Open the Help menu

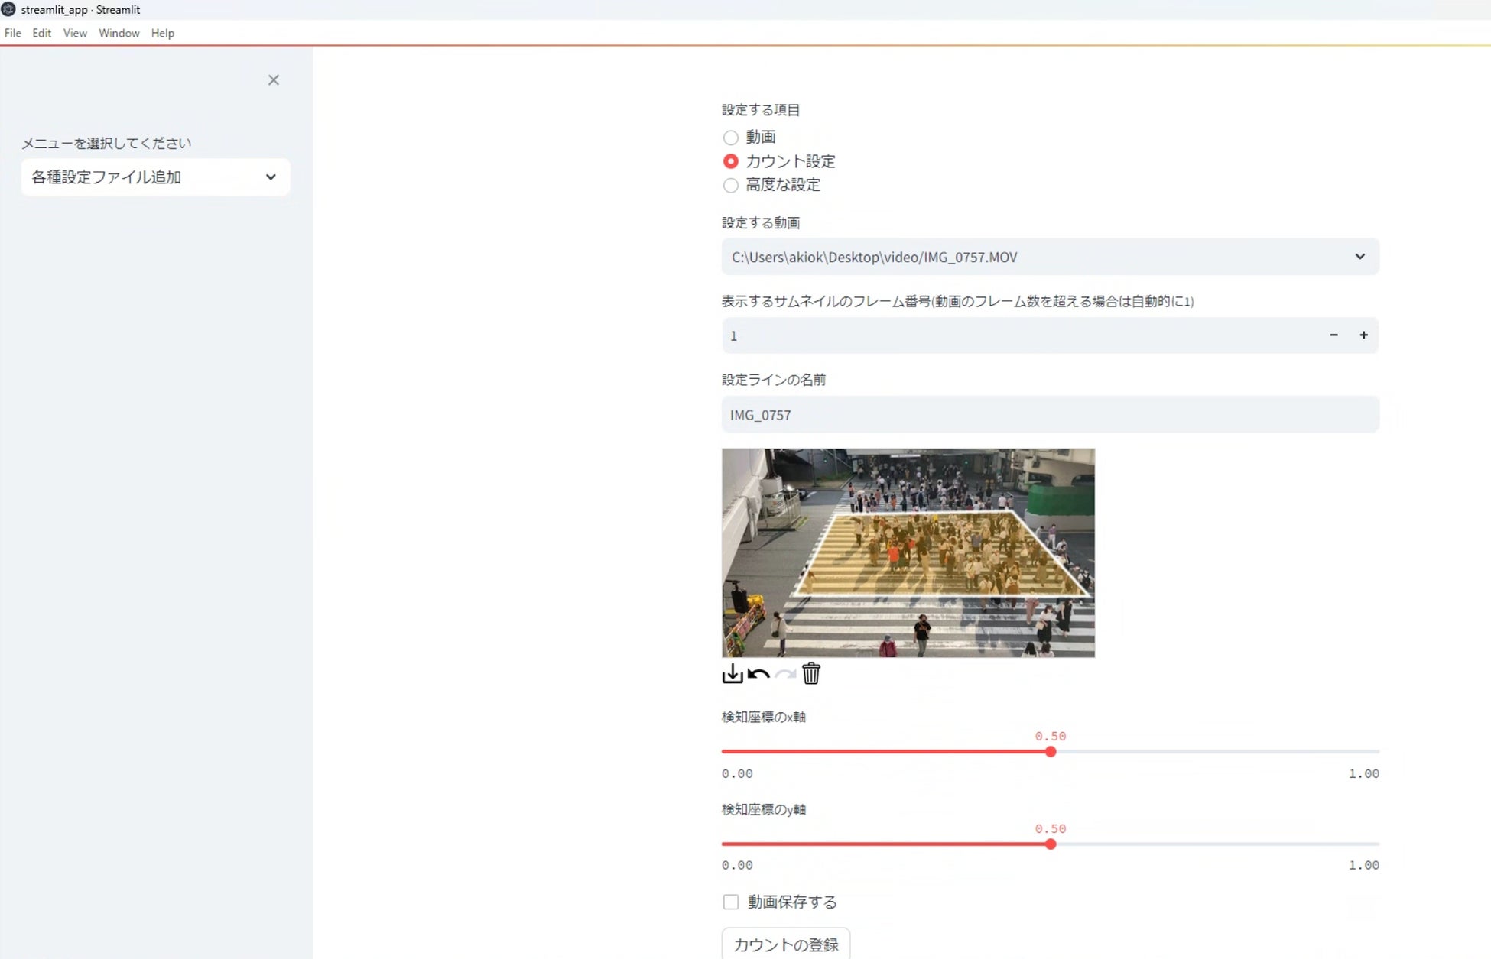pos(162,33)
